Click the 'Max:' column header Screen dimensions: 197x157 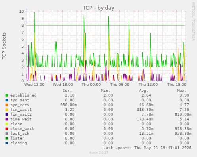(182, 91)
